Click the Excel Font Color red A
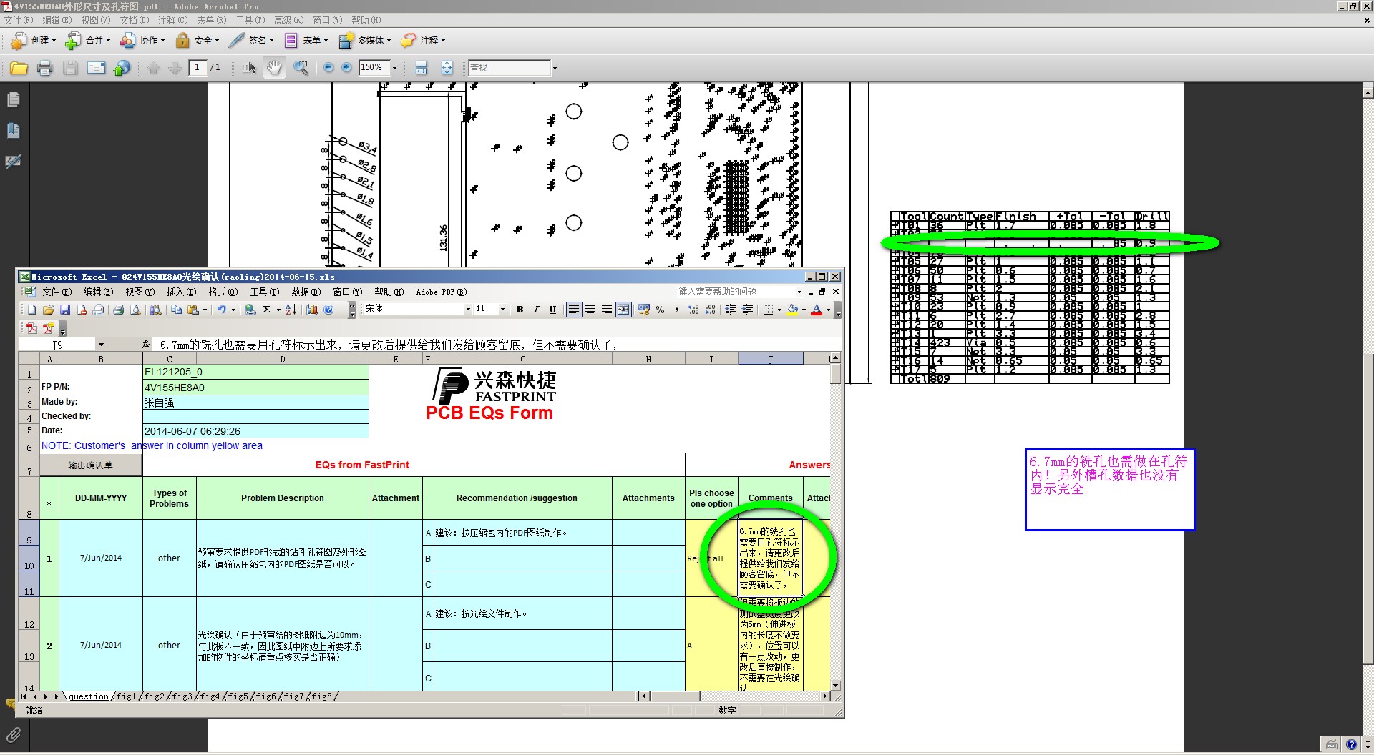1374x755 pixels. coord(817,310)
